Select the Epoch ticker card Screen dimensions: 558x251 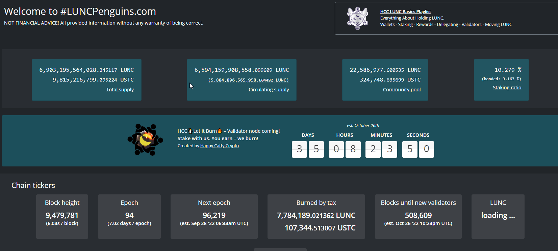click(x=129, y=216)
